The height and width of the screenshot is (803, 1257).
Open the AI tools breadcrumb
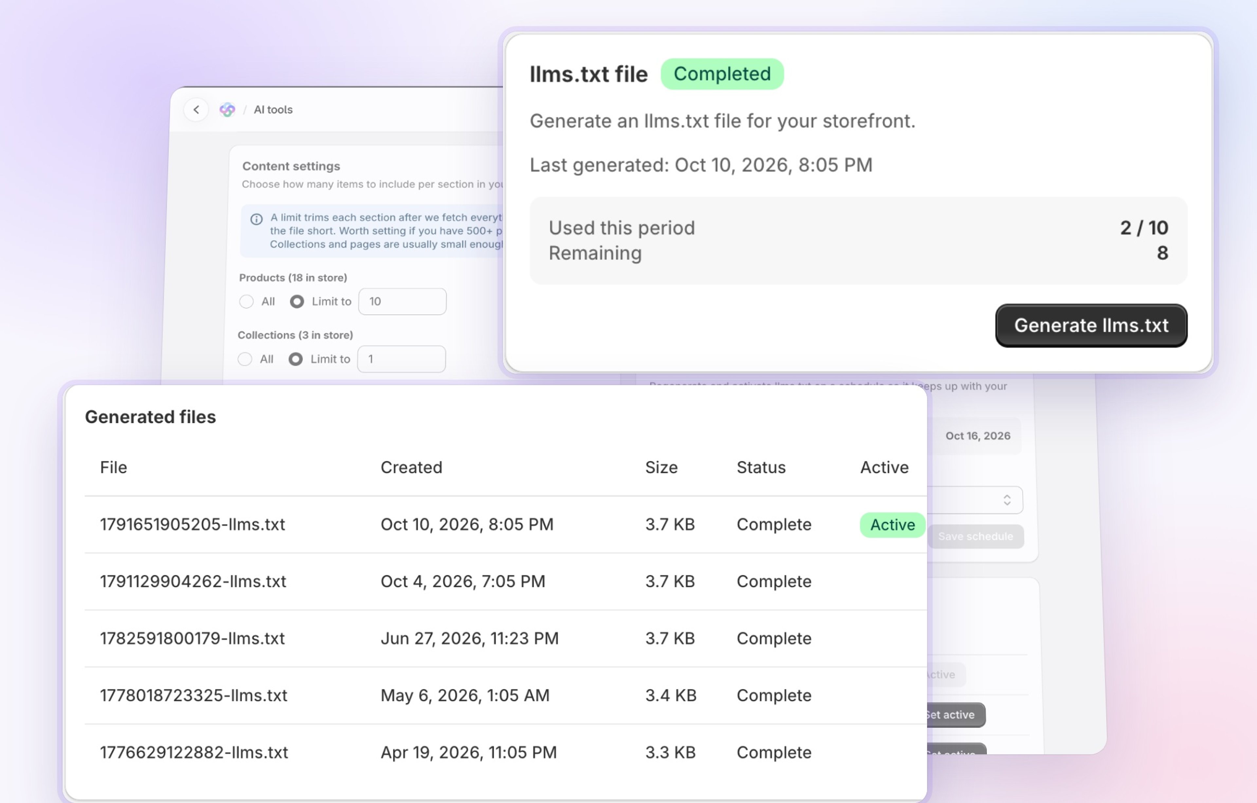(273, 110)
